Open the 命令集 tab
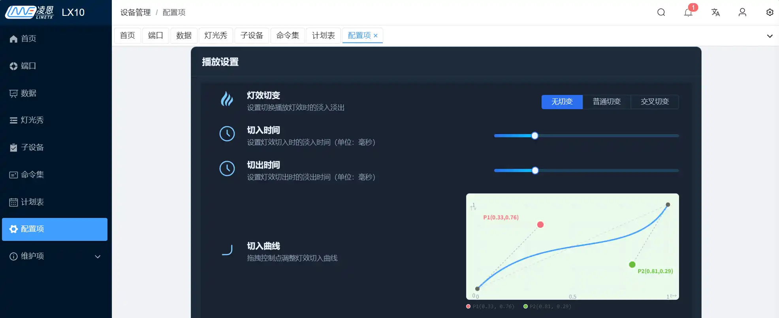Screen dimensions: 779x318 click(x=288, y=36)
